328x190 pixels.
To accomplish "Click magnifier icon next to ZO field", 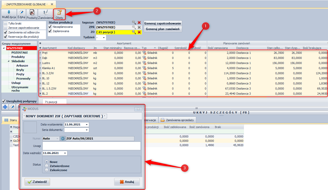I will point(134,32).
